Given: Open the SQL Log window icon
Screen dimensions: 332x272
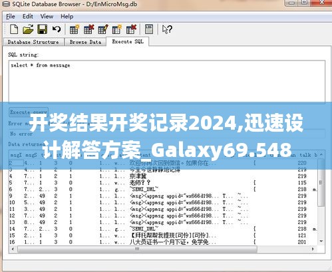Looking at the screenshot, I should [149, 29].
